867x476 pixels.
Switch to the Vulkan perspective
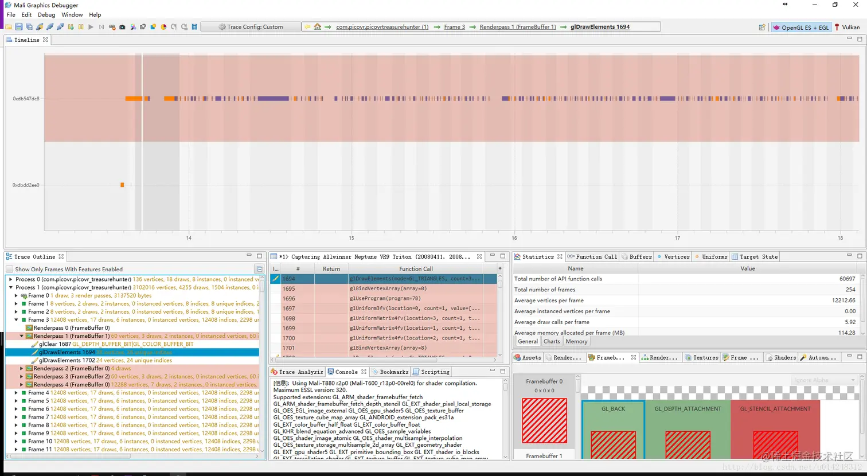click(847, 27)
